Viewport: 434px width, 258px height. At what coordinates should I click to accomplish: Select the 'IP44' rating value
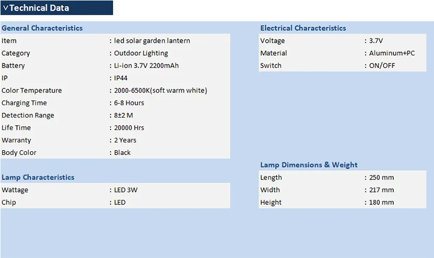(x=120, y=78)
